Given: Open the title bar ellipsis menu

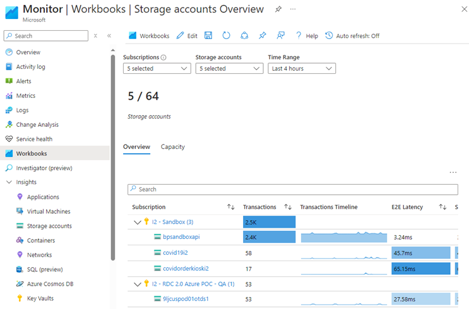Looking at the screenshot, I should click(293, 9).
